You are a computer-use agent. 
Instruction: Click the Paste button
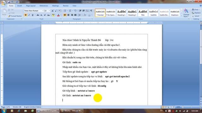pyautogui.click(x=4, y=13)
